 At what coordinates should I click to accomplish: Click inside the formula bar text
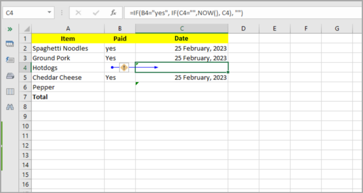186,13
